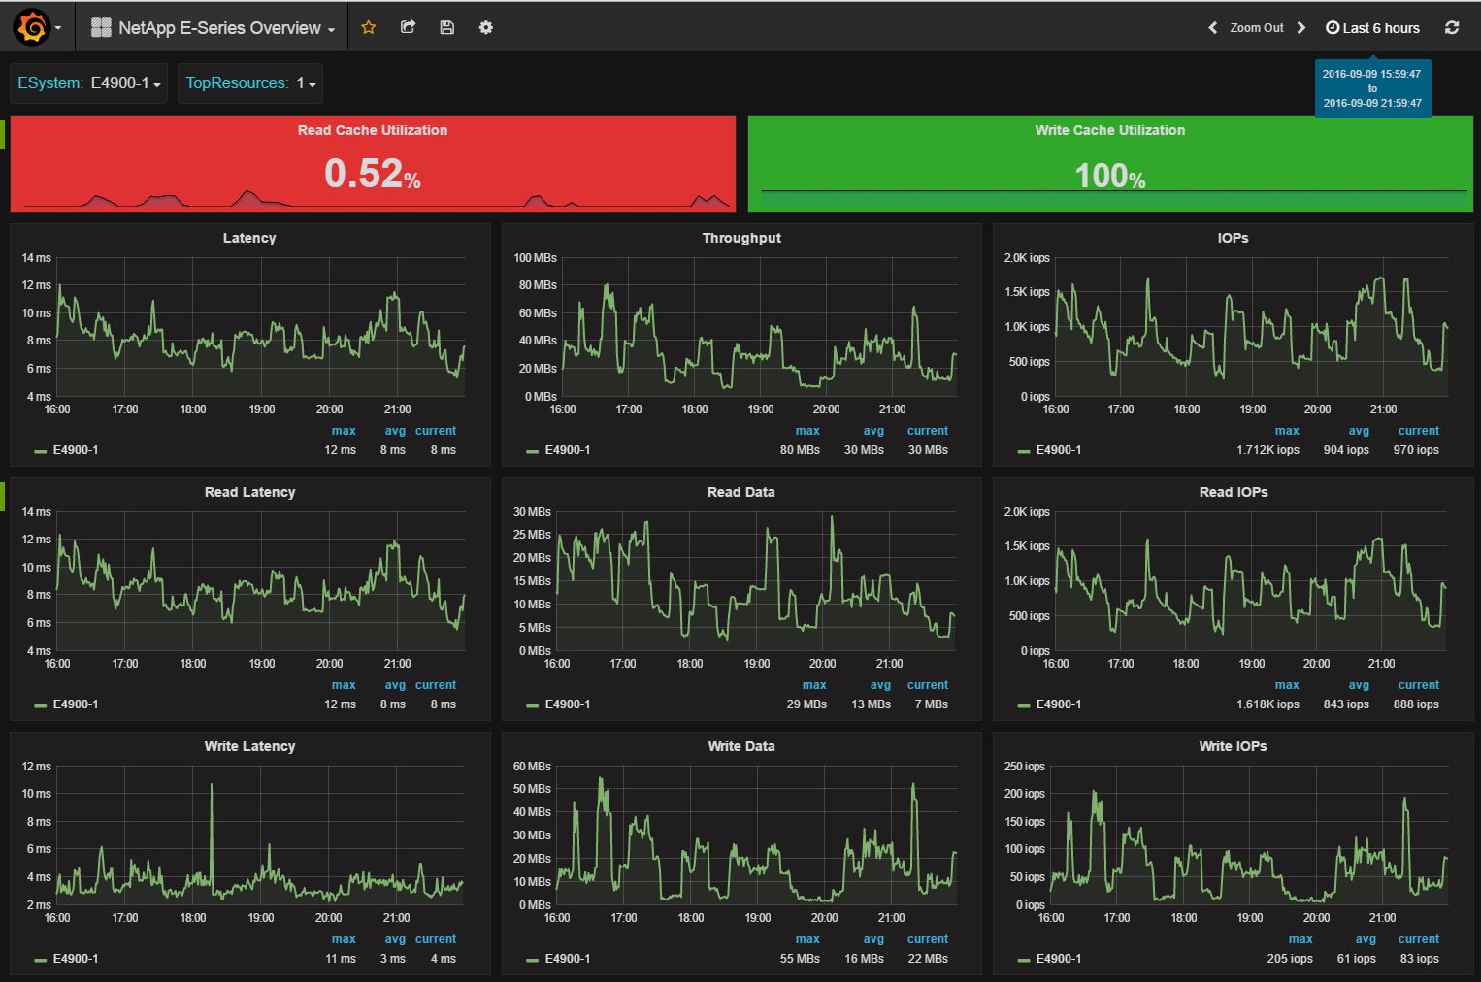Viewport: 1481px width, 982px height.
Task: Click the Zoom Out button
Action: pos(1257,28)
